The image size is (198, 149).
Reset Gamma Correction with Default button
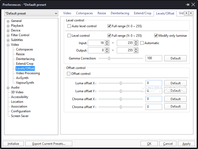click(x=175, y=58)
